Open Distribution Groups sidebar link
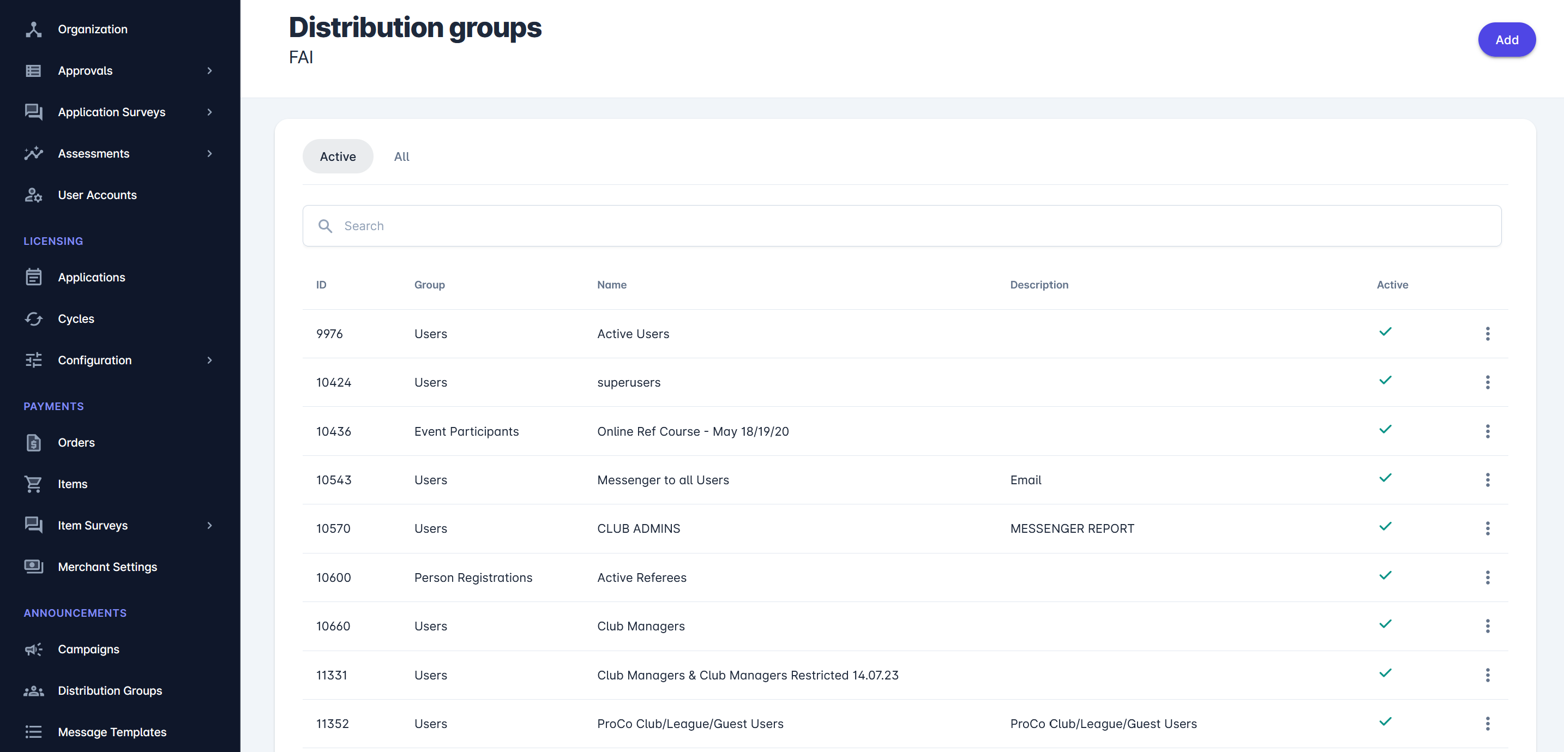Screen dimensions: 1564x752 [109, 691]
